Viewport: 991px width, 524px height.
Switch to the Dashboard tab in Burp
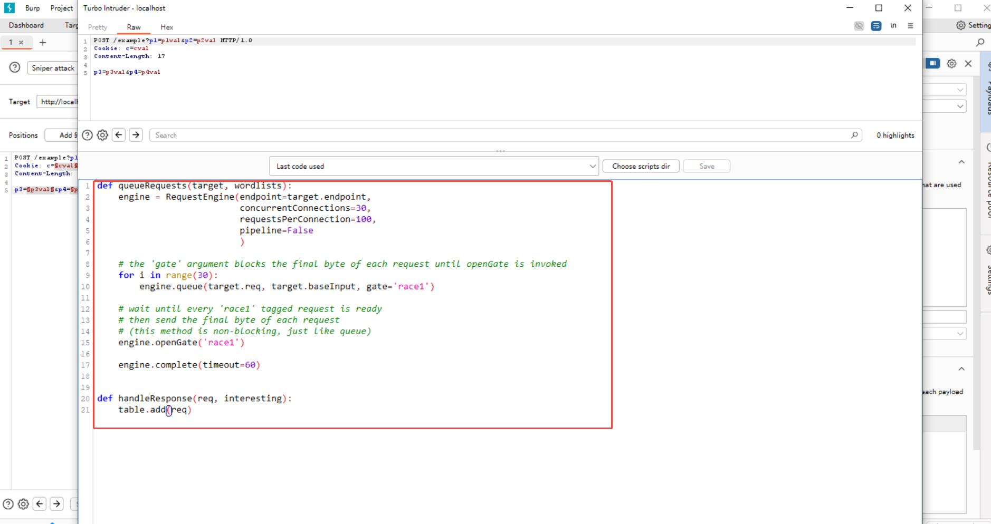(26, 25)
